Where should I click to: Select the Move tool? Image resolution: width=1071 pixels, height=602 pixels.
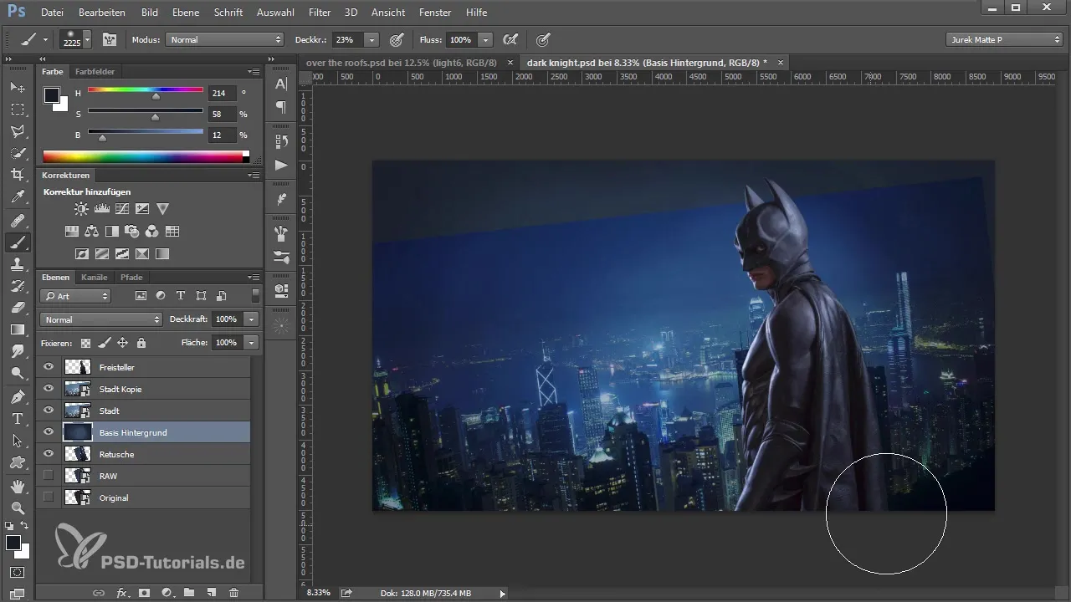(18, 87)
